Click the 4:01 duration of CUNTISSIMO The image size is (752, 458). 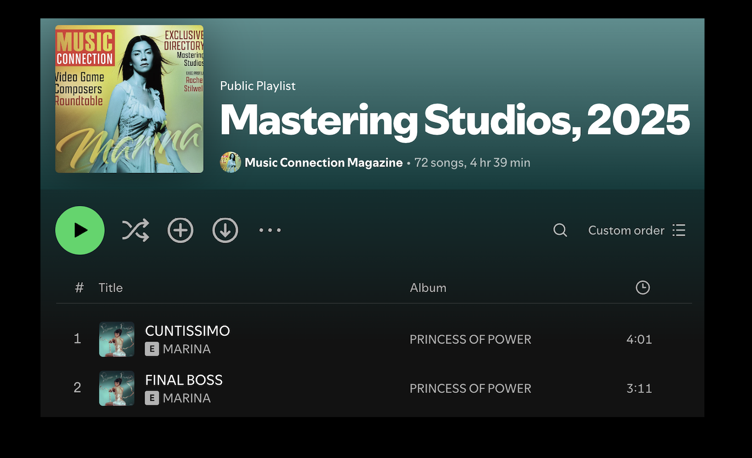coord(639,339)
